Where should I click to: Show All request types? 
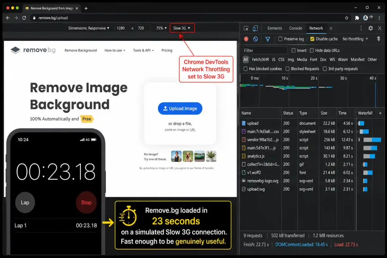pos(246,59)
